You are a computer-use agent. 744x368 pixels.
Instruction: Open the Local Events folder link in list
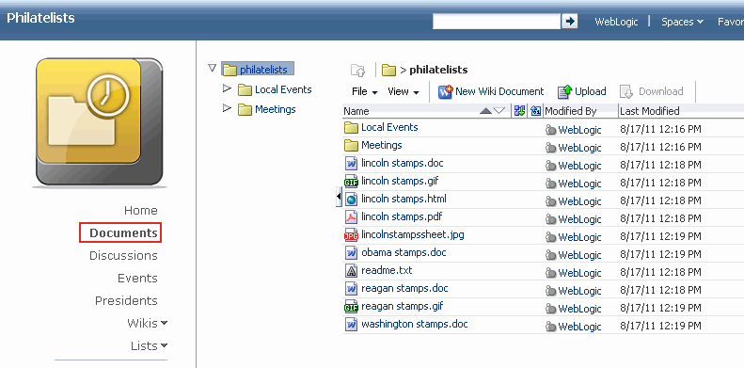pos(389,127)
